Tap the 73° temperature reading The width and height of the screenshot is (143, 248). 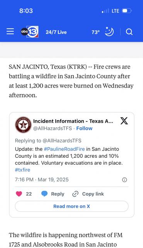[x=95, y=32]
